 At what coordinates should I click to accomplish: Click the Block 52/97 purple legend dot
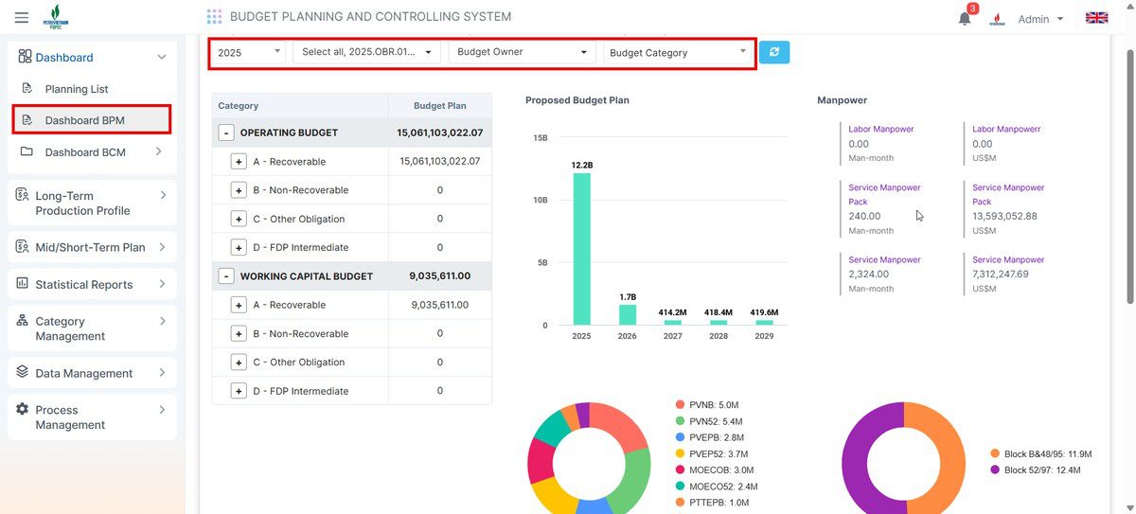(994, 470)
